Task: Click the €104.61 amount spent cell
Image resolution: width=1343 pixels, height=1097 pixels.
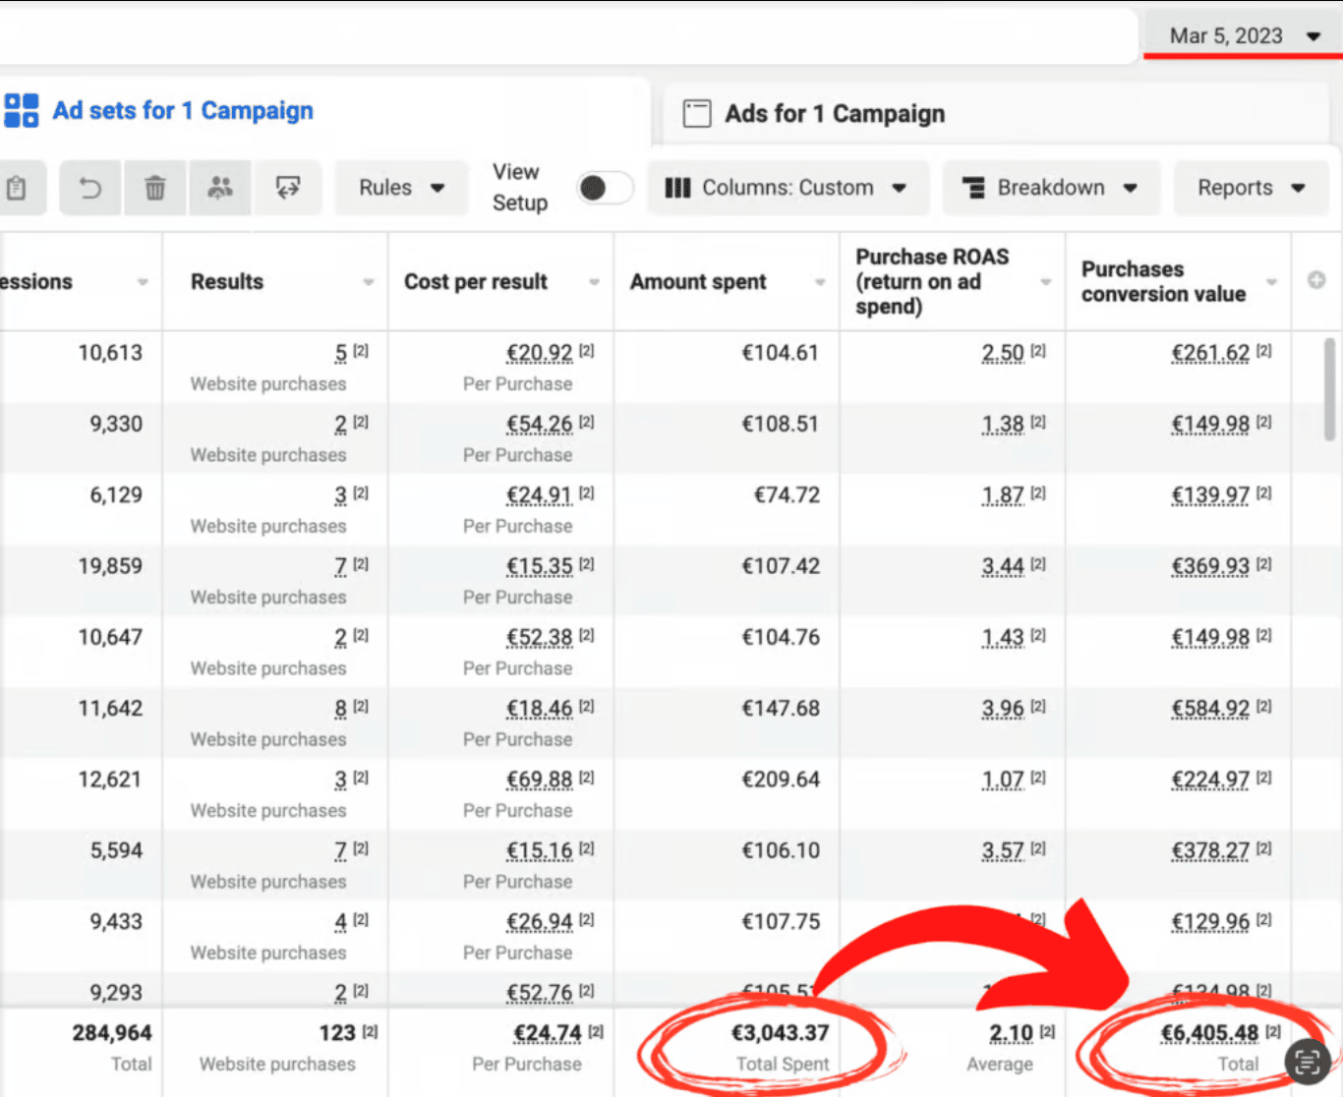Action: pyautogui.click(x=781, y=353)
